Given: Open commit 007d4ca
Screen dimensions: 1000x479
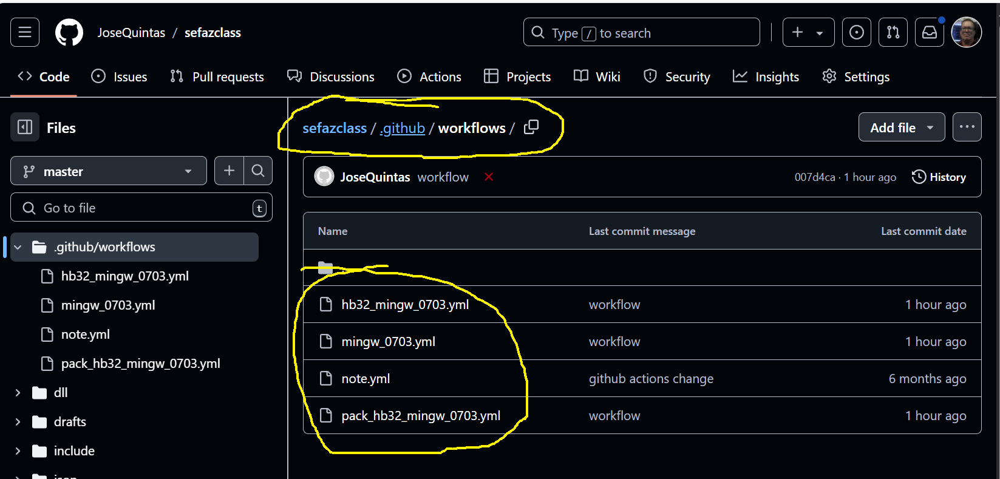Looking at the screenshot, I should click(815, 177).
